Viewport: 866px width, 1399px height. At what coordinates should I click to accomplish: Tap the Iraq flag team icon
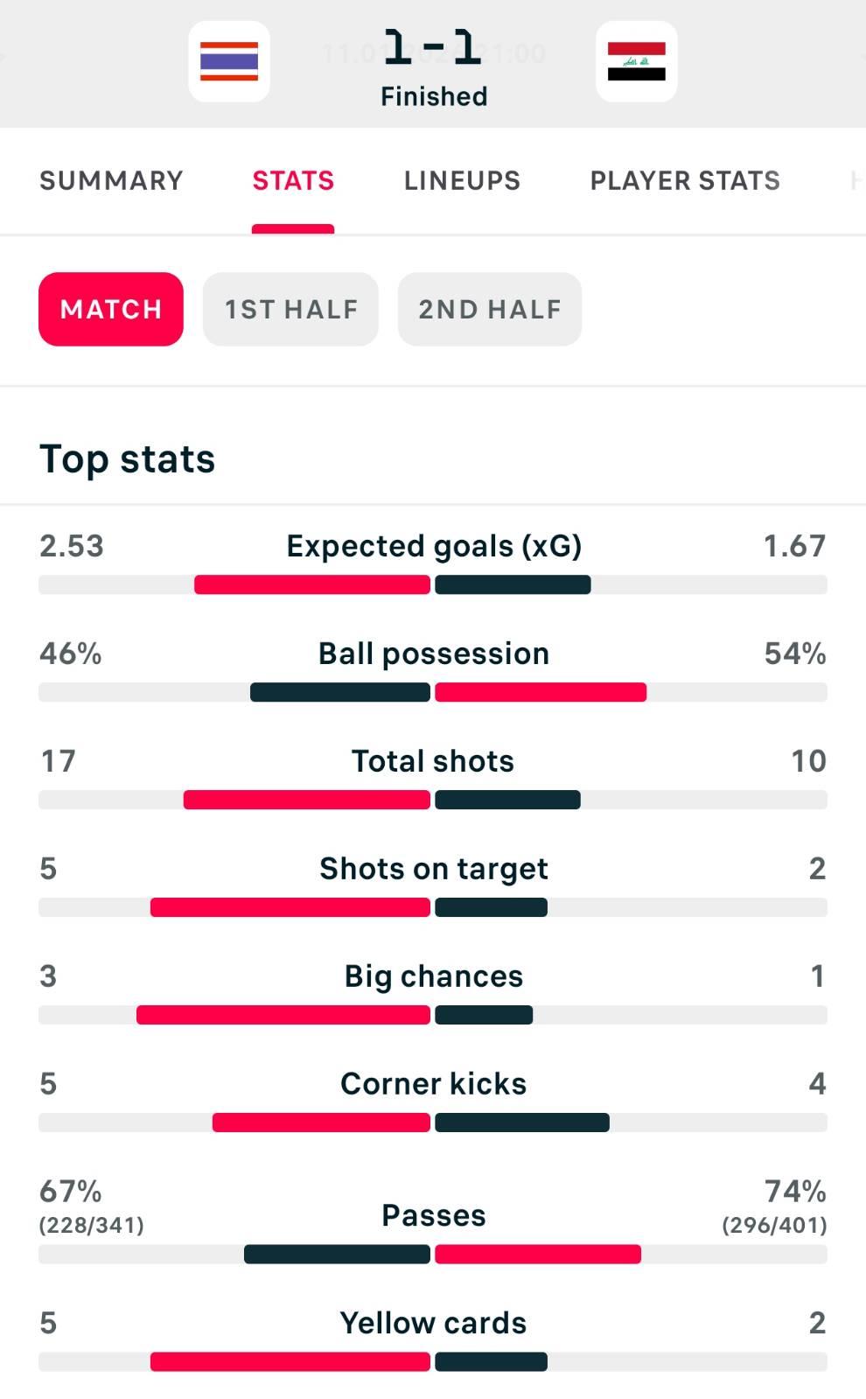(x=636, y=61)
